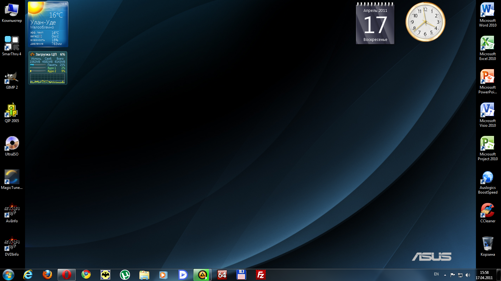Open the UltraISO shortcut
This screenshot has width=501, height=281.
[12, 146]
